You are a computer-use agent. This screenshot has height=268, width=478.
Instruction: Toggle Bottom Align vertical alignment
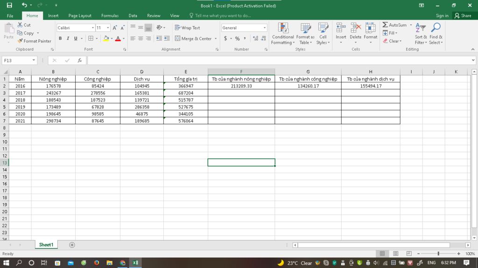pos(148,27)
